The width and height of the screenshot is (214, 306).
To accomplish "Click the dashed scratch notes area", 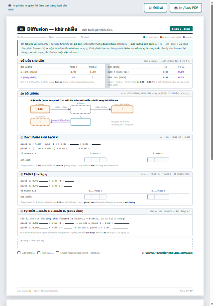I will point(105,243).
